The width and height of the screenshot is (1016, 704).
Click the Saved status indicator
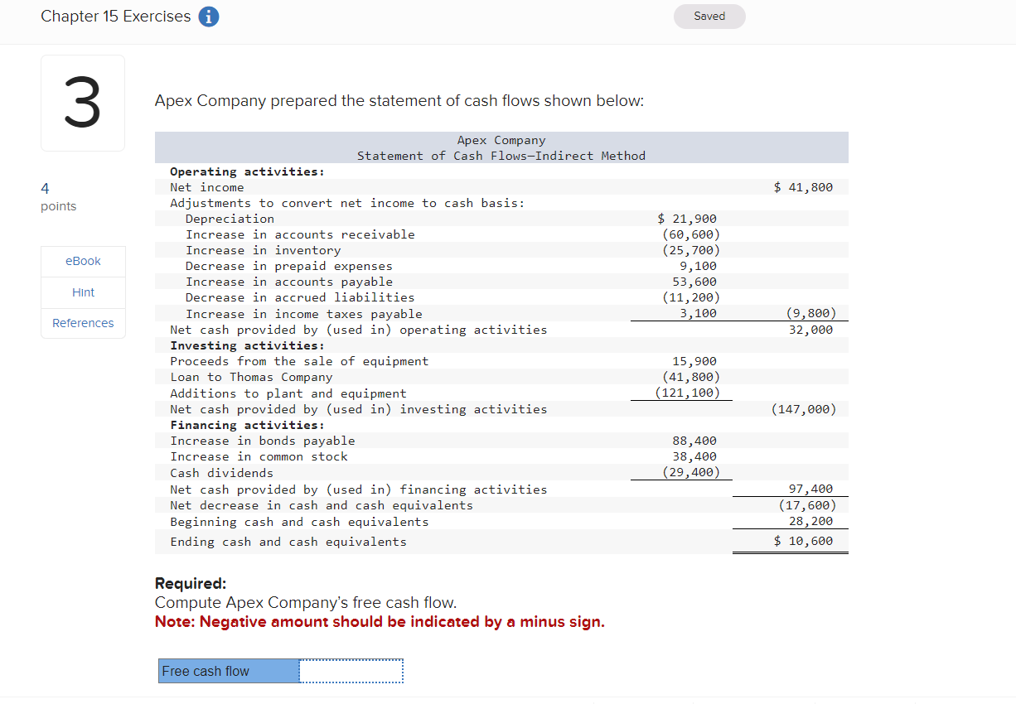pyautogui.click(x=709, y=16)
